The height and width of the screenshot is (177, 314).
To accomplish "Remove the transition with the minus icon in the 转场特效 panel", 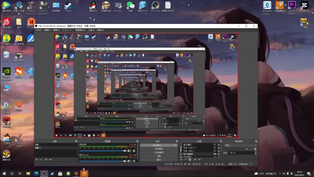I will click(x=251, y=149).
